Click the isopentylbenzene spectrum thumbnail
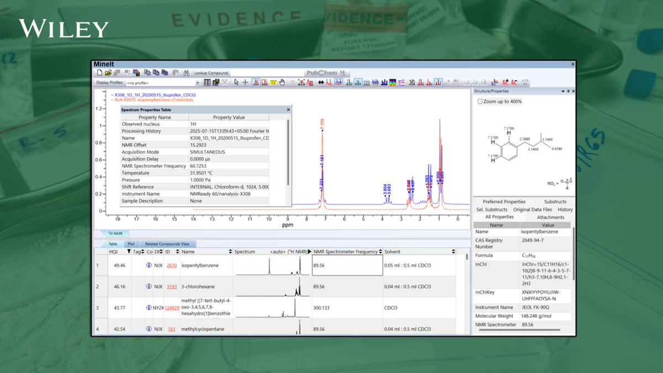The image size is (663, 373). (272, 265)
